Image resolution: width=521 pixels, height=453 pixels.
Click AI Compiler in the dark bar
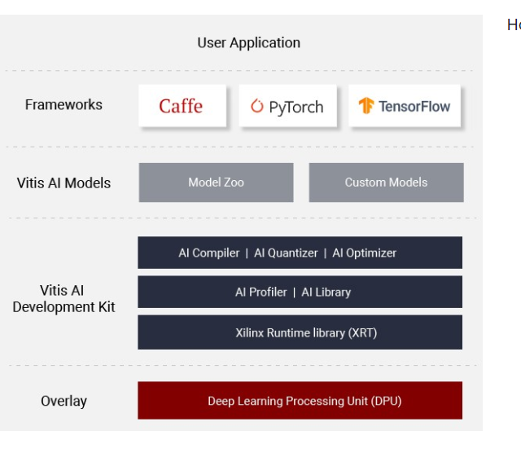pyautogui.click(x=209, y=253)
